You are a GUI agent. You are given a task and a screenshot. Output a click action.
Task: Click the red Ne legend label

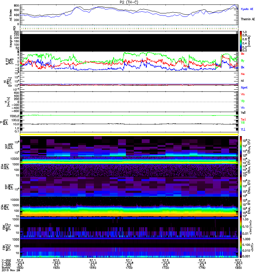coord(243,74)
